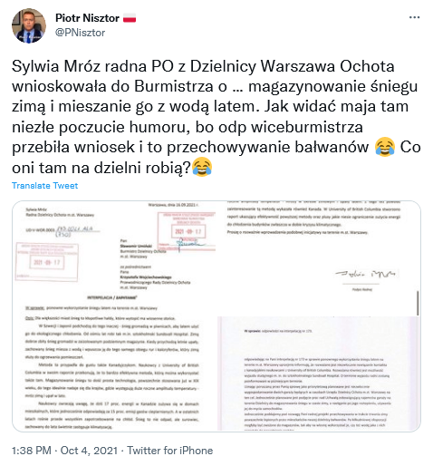Open the attached document image
Screen dimensions: 433x466
(216, 316)
